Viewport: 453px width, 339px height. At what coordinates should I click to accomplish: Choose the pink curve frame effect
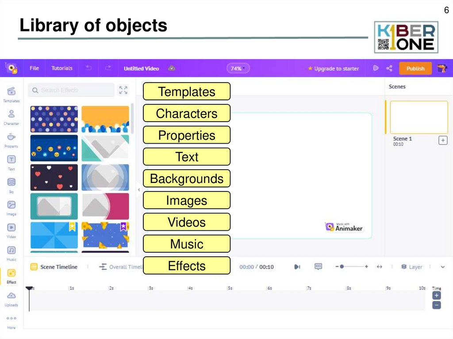coord(105,206)
